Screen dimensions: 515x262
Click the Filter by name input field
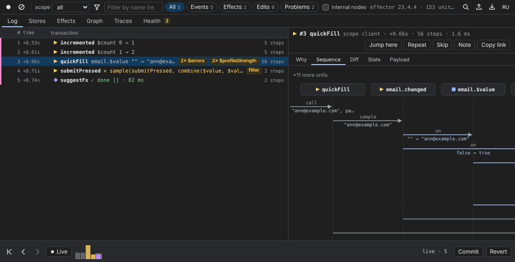coord(133,7)
